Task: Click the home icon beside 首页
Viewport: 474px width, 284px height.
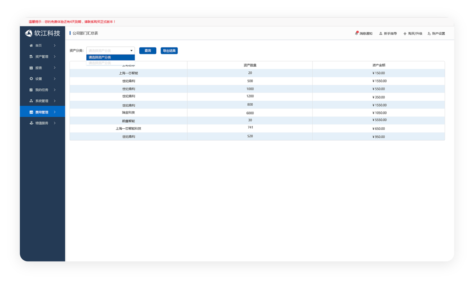Action: click(x=31, y=46)
